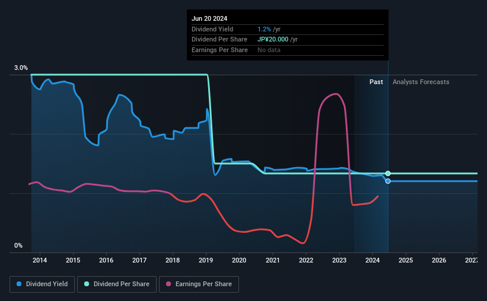This screenshot has height=301, width=487.
Task: Click the 2026 x-axis label
Action: (439, 260)
